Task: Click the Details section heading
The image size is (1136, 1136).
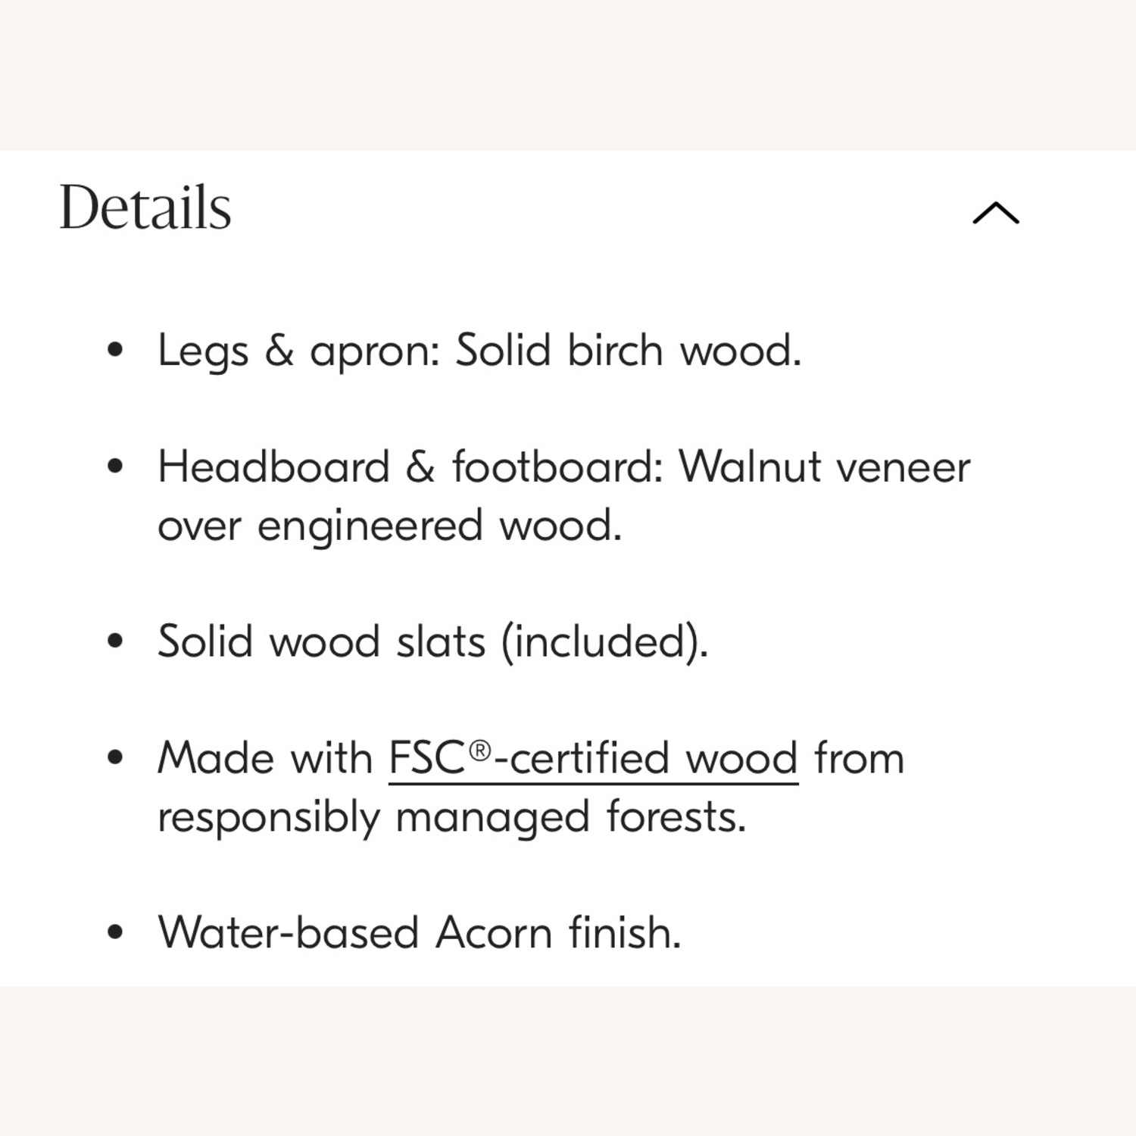Action: coord(145,208)
